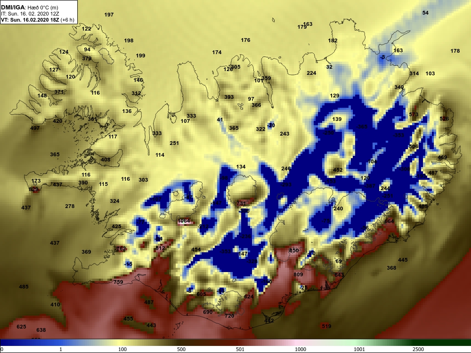Select the 759 map value

click(x=118, y=282)
